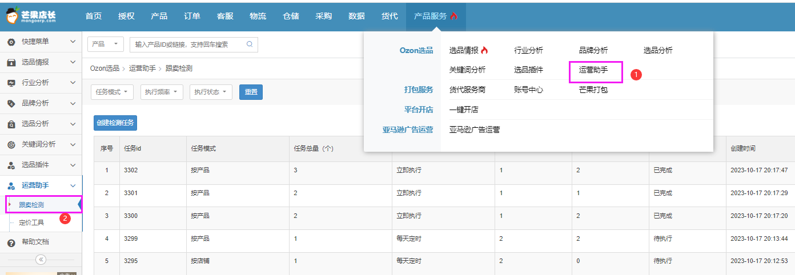Viewport: 795px width, 275px height.
Task: Open the 物流 top menu
Action: pos(258,16)
